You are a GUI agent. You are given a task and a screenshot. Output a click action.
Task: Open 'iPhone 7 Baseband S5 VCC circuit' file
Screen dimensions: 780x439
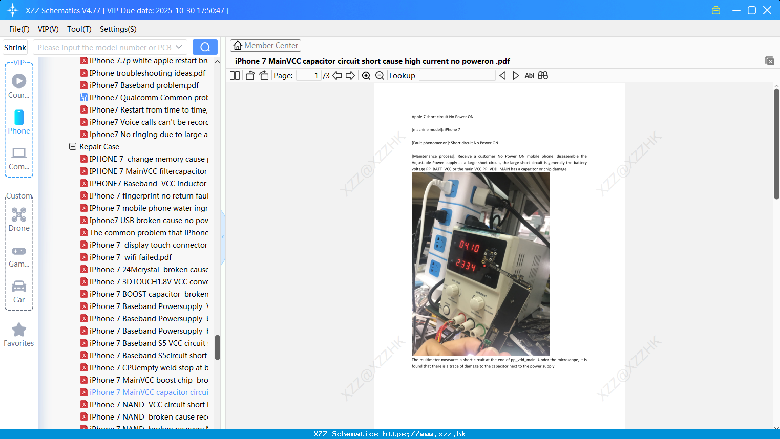pyautogui.click(x=143, y=343)
